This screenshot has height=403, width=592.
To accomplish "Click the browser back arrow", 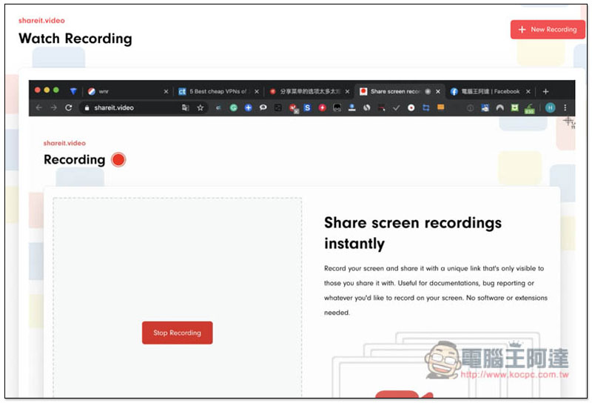I will pos(39,107).
